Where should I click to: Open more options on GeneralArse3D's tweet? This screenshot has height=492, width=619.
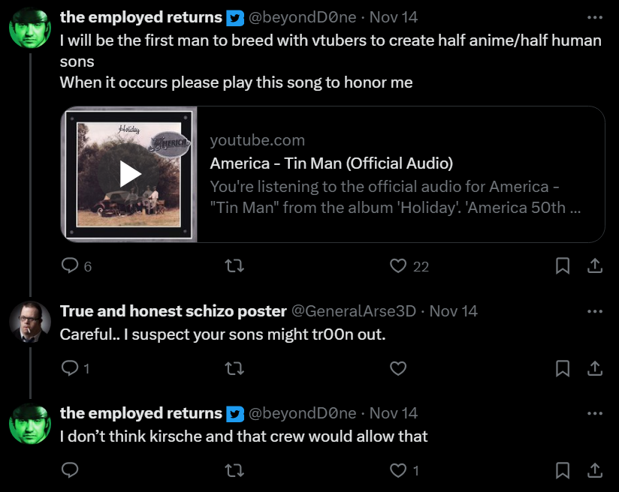coord(594,311)
